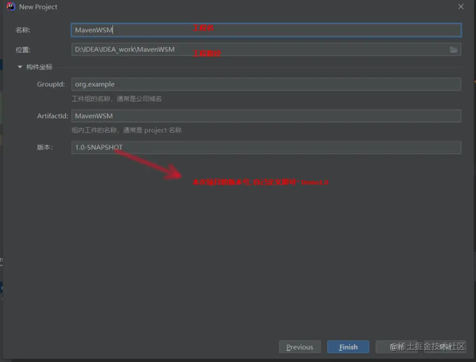The image size is (476, 362).
Task: Click the GroupId field with org.example
Action: click(266, 84)
